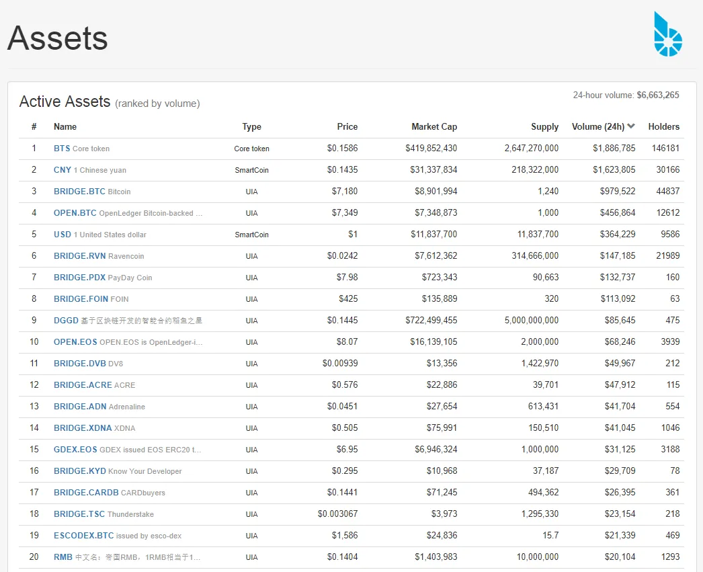Click BRIDGE.KYD volume $29,709
The height and width of the screenshot is (572, 703).
click(620, 471)
